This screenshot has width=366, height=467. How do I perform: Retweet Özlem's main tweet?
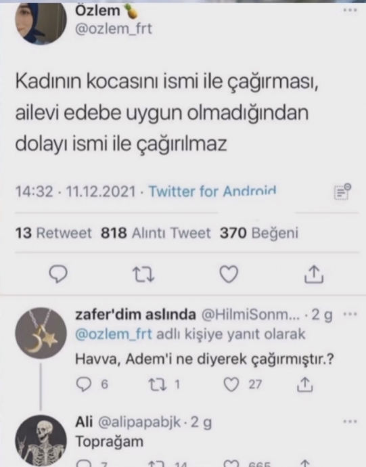(x=143, y=274)
